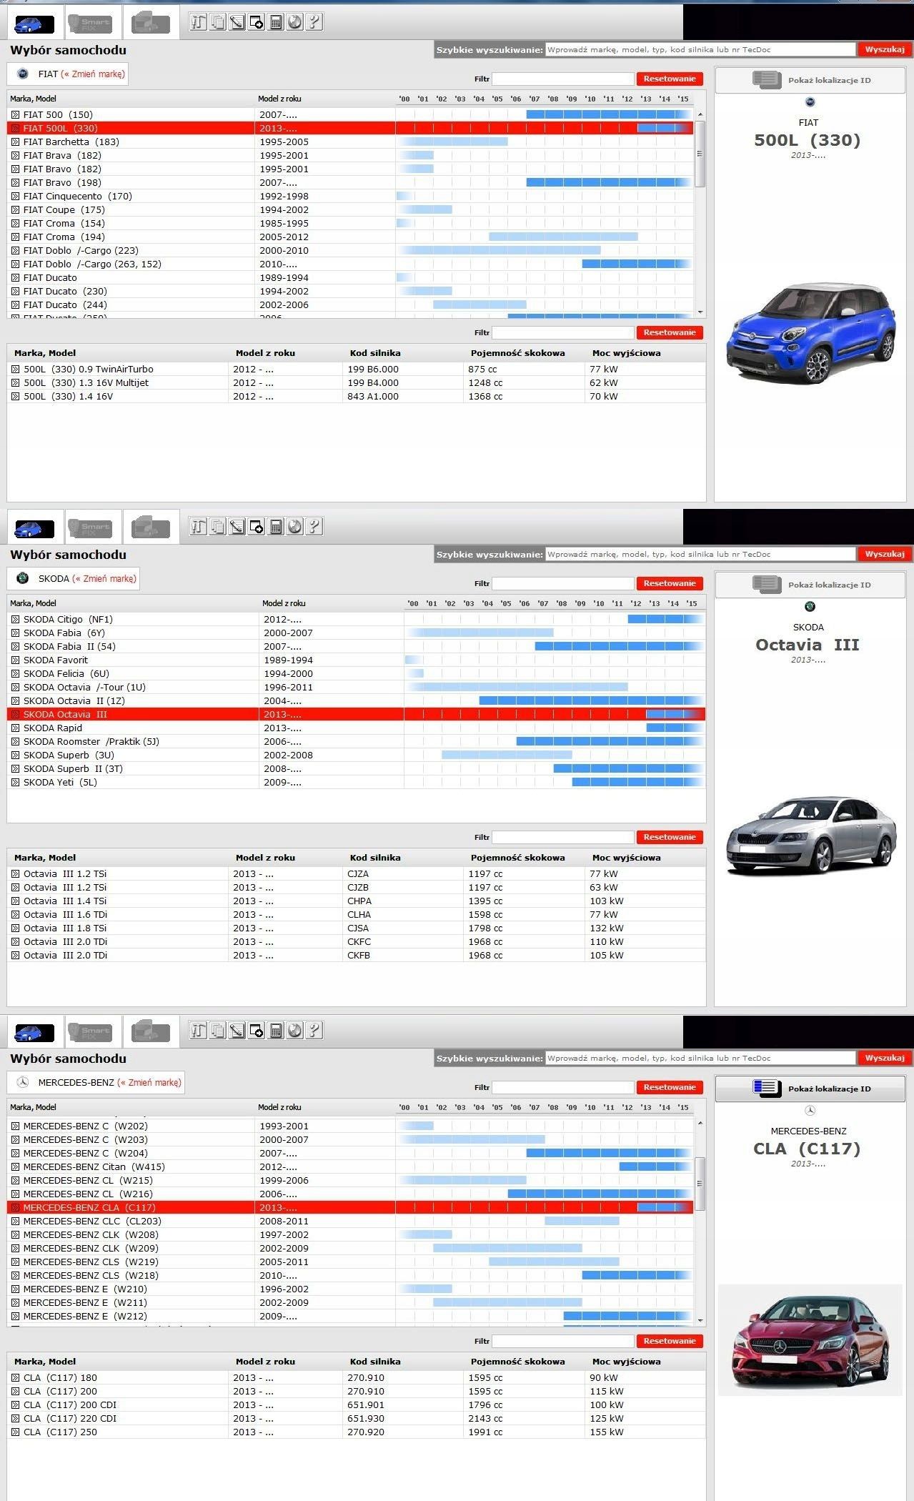
Task: Click Zmień markę link next to FIAT
Action: click(93, 74)
